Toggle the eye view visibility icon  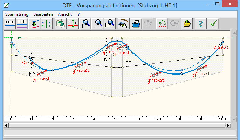[124, 24]
